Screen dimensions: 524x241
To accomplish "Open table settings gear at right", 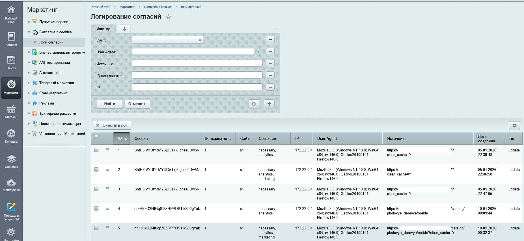I will (x=514, y=125).
